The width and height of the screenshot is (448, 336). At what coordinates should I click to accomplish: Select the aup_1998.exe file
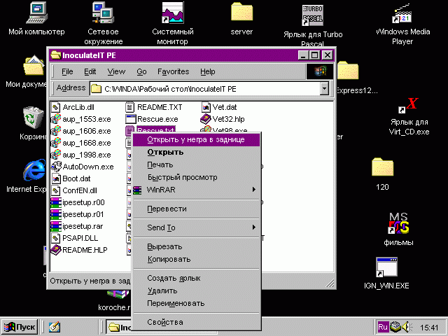click(x=81, y=155)
